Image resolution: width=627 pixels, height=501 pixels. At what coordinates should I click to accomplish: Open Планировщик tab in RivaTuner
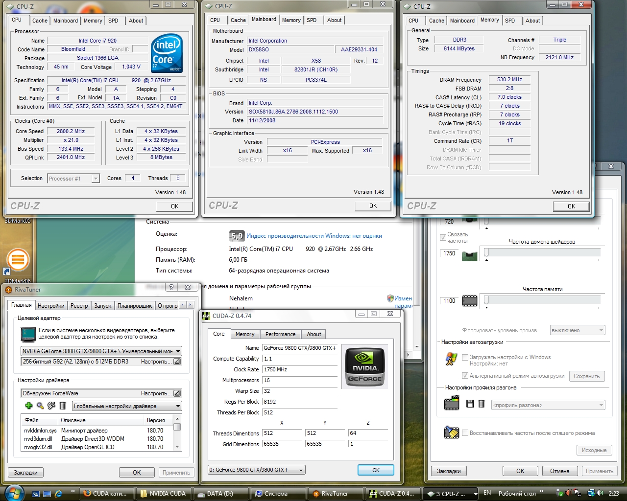(x=135, y=306)
